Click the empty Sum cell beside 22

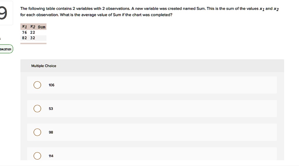click(41, 33)
